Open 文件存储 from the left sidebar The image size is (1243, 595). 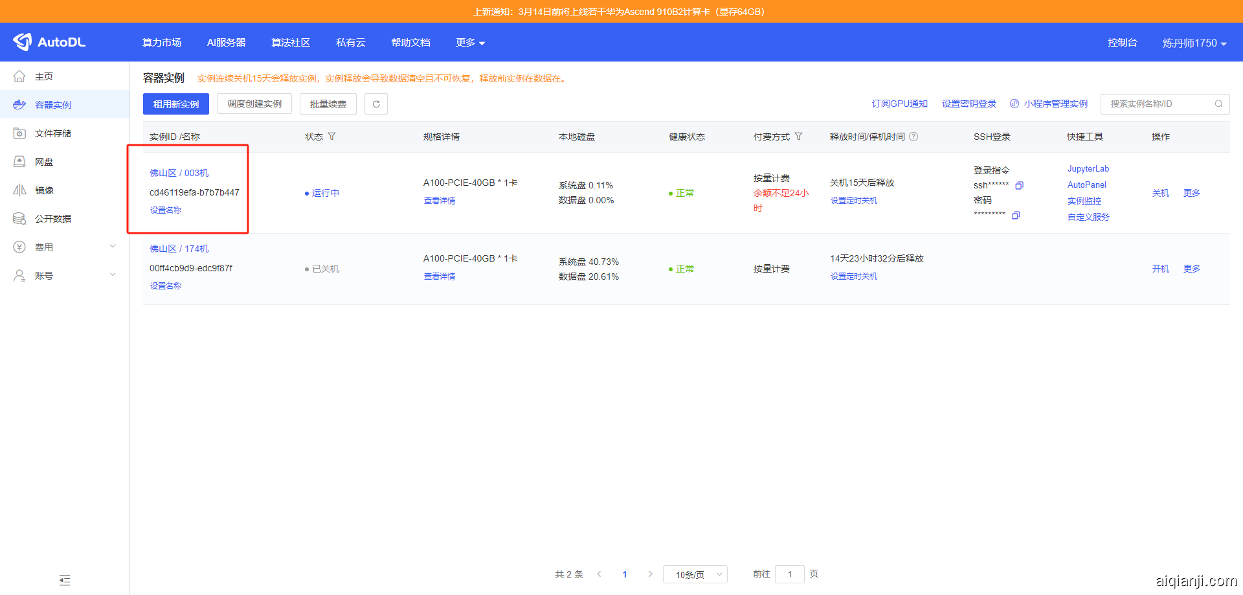(52, 133)
